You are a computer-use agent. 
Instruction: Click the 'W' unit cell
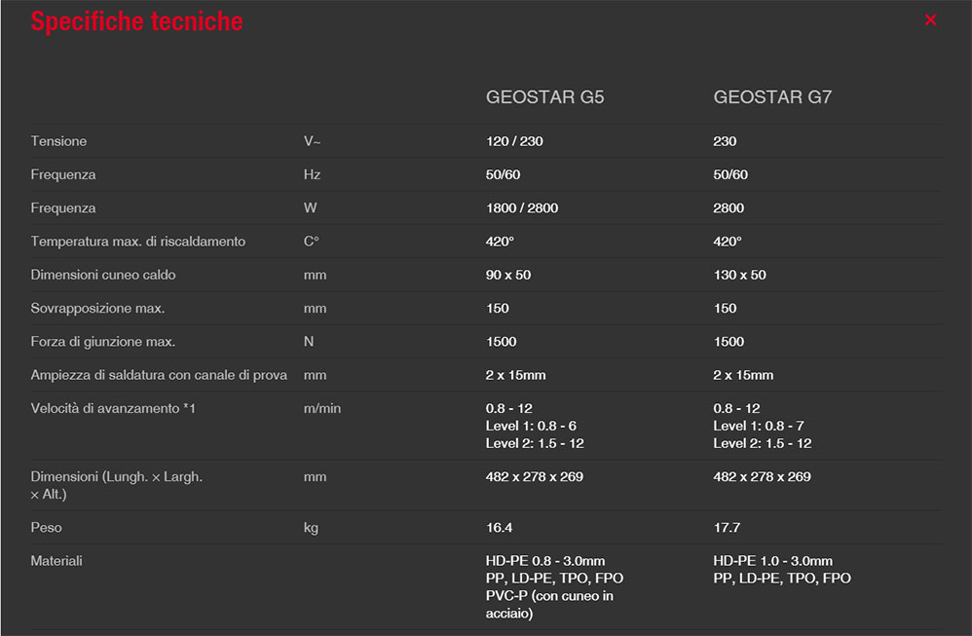point(310,208)
